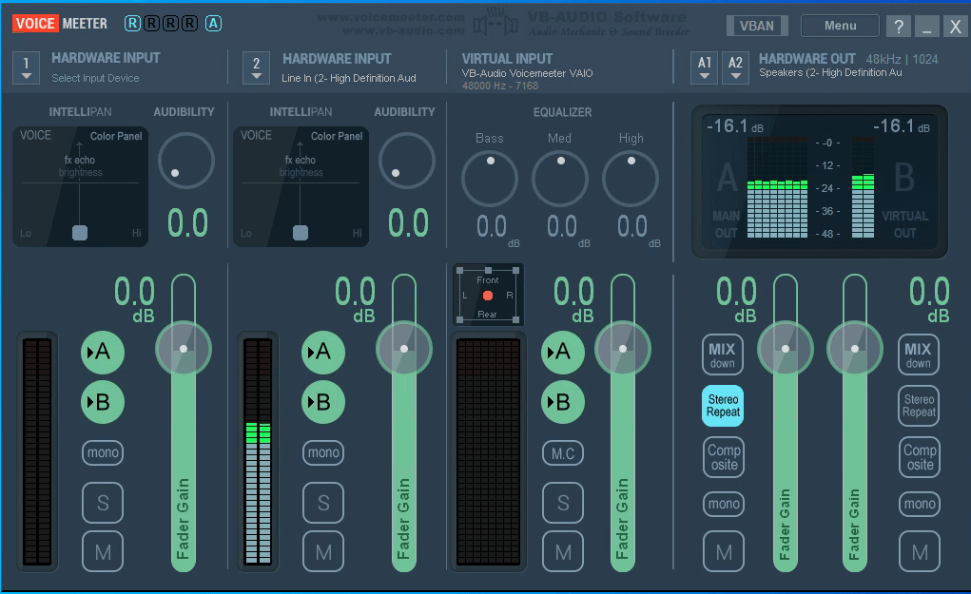Viewport: 971px width, 594px height.
Task: Toggle M.C button on Virtual Input
Action: tap(563, 453)
